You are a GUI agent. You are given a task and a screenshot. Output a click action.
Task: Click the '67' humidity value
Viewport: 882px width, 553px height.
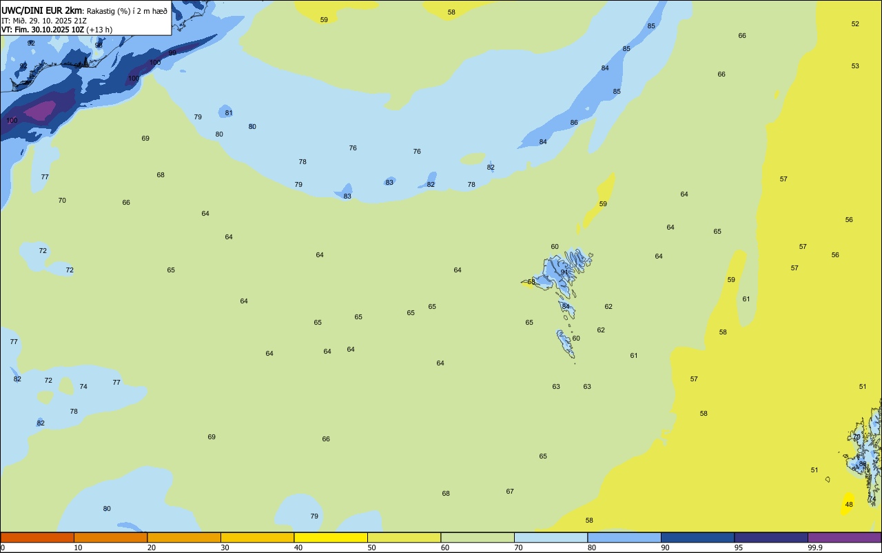510,492
